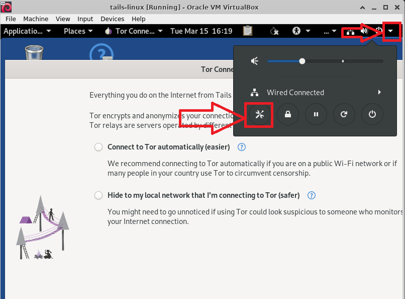Open the Applications menu

pyautogui.click(x=27, y=31)
